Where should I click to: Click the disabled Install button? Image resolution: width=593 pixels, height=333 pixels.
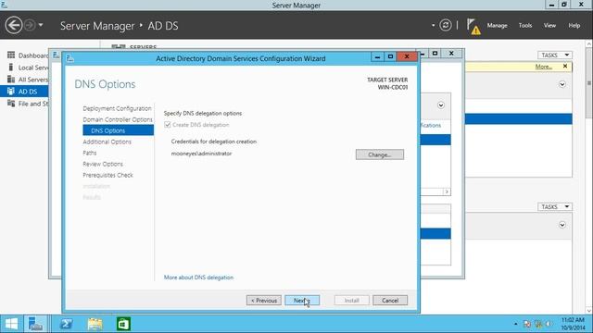(x=352, y=301)
